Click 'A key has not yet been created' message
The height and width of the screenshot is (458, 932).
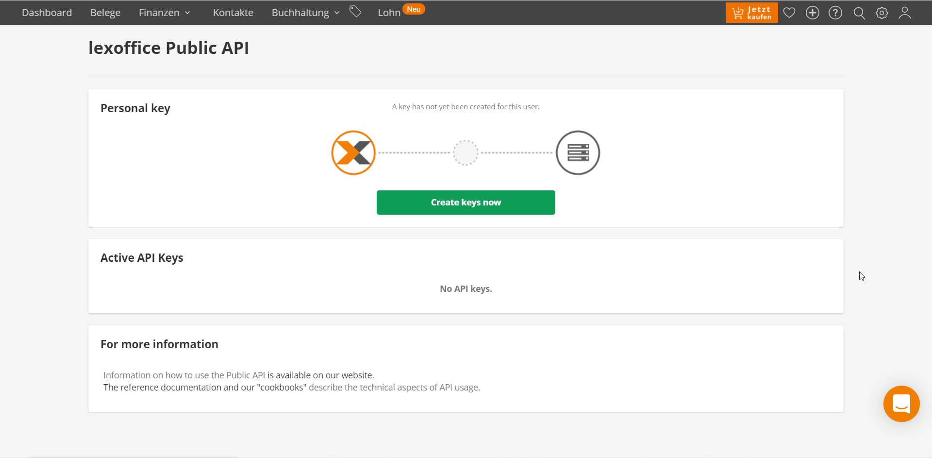point(466,106)
